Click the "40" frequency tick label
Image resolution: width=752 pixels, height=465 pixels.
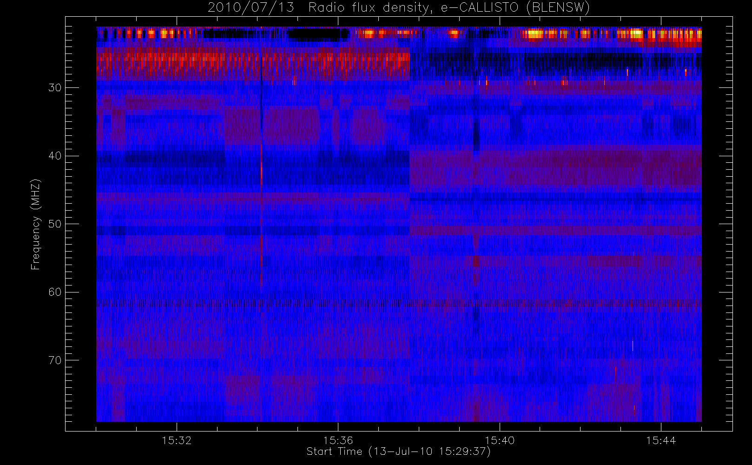click(55, 156)
